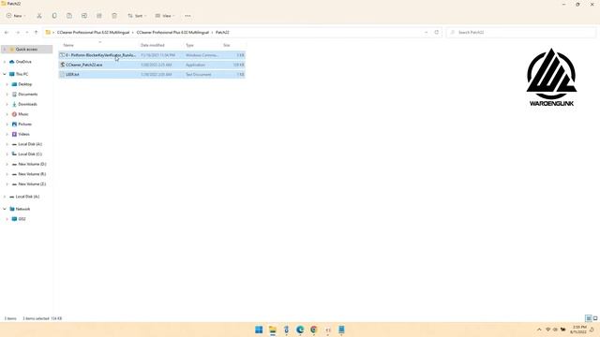Collapse the Network tree node
600x337 pixels.
pyautogui.click(x=5, y=209)
